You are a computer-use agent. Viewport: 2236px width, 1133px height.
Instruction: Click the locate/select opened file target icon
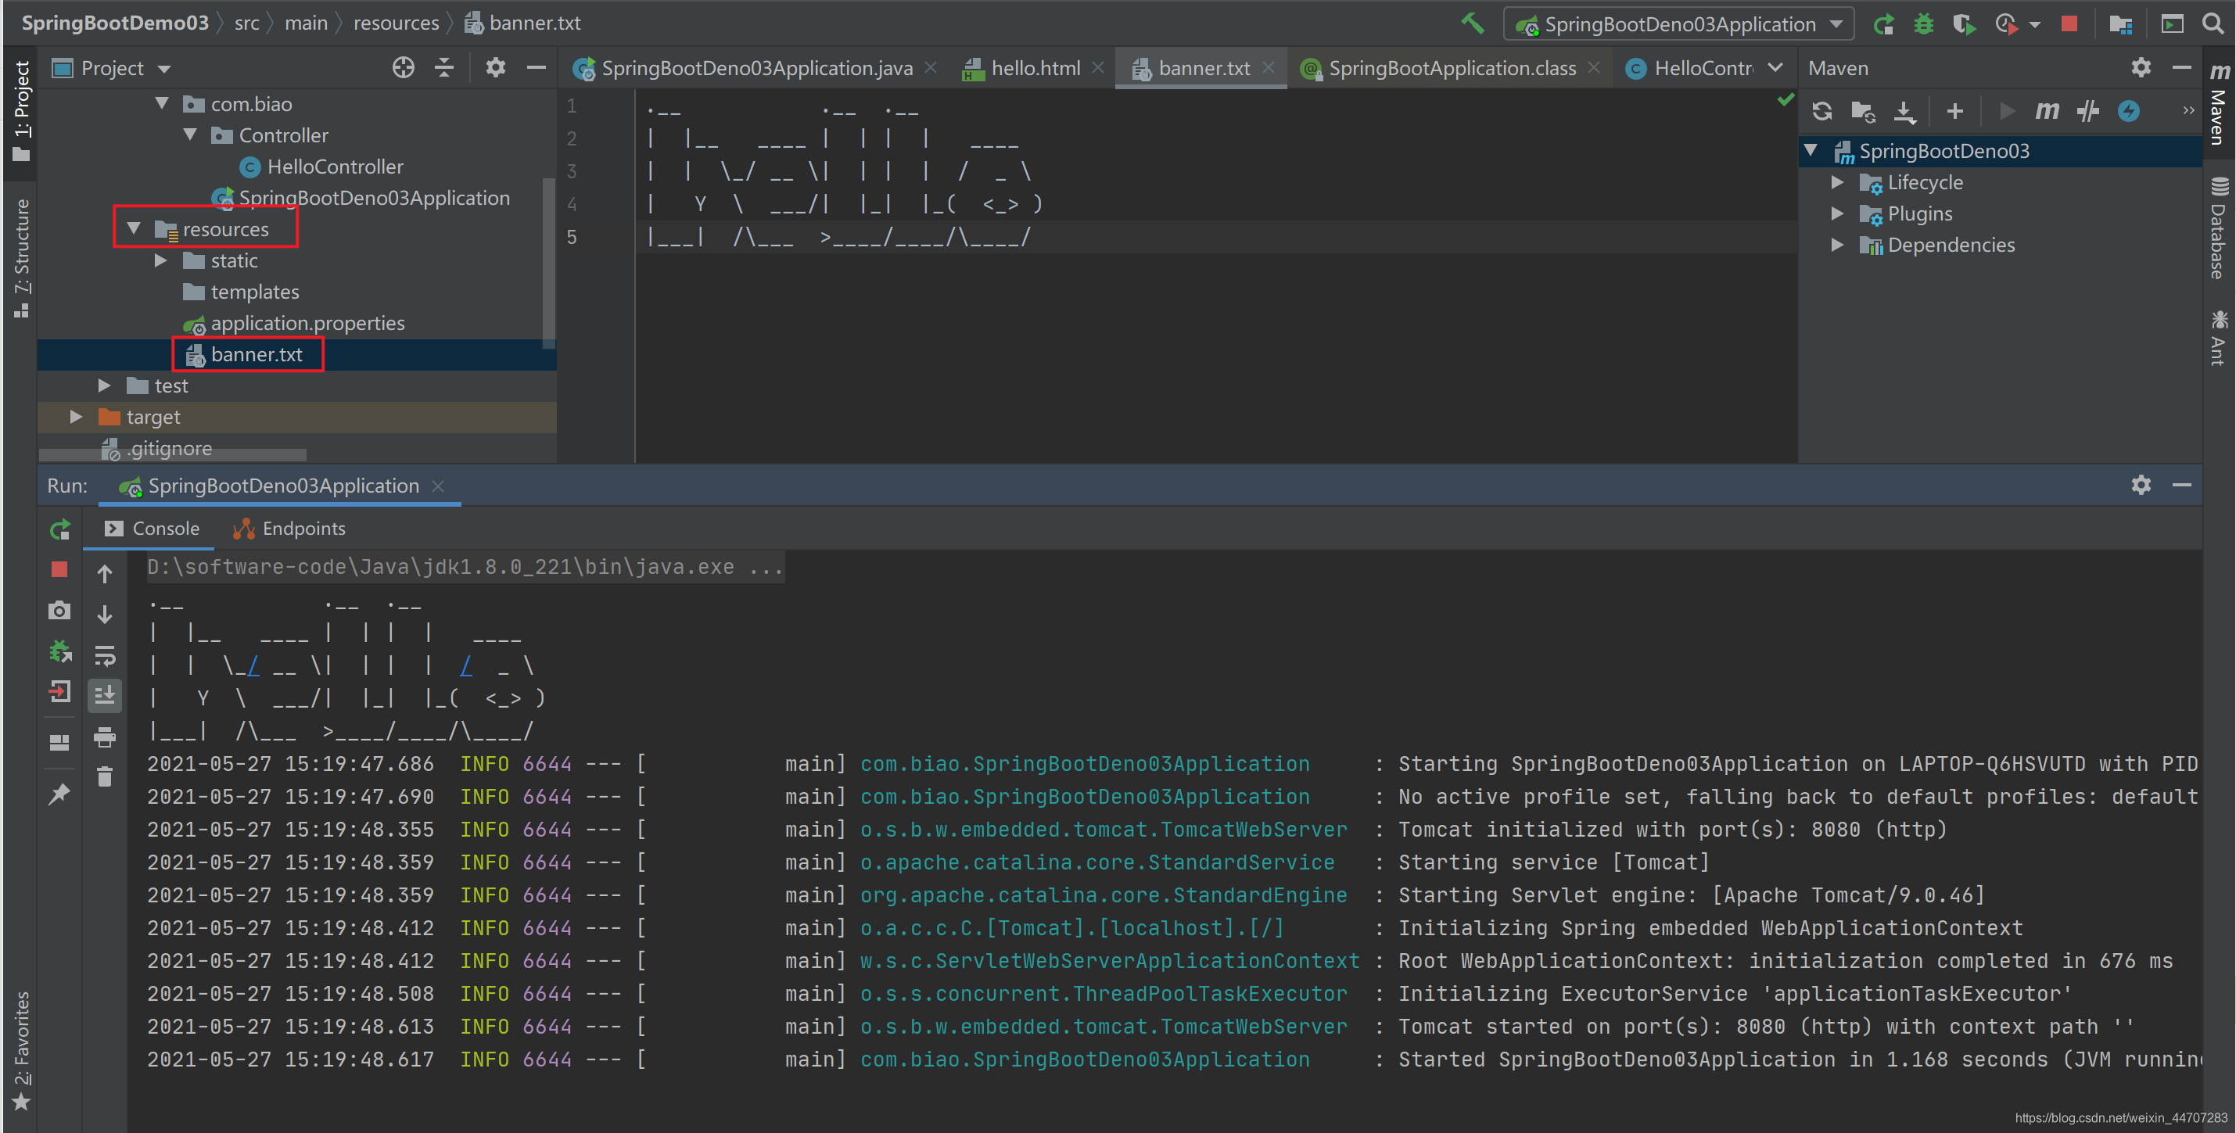tap(403, 68)
